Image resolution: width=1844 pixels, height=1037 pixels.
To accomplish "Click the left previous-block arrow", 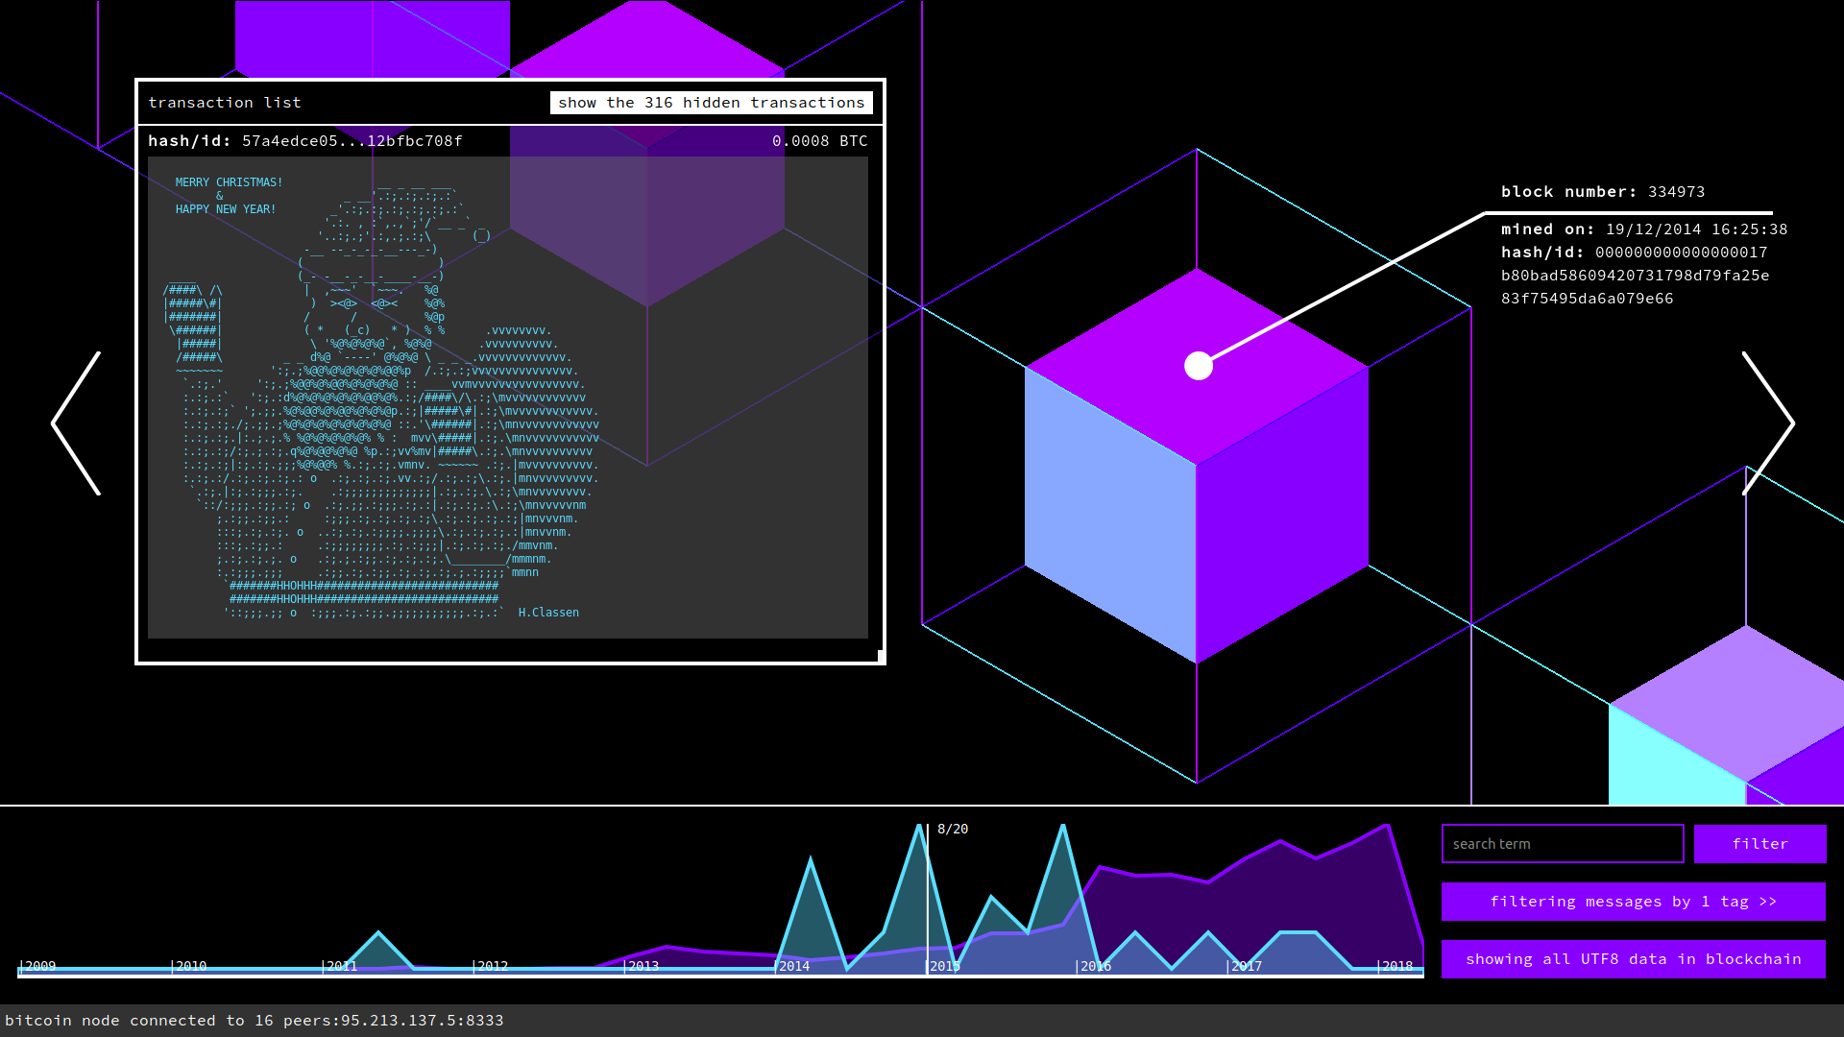I will coord(77,423).
